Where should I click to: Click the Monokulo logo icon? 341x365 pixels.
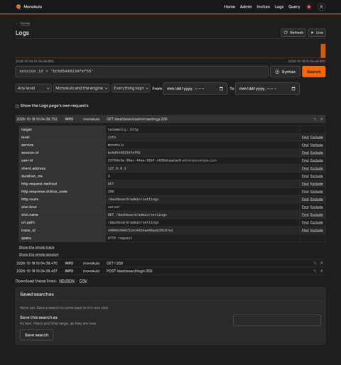18,6
